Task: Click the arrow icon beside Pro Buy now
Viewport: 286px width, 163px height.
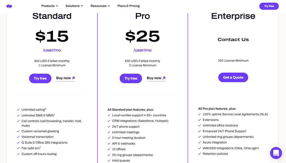Action: pyautogui.click(x=164, y=78)
